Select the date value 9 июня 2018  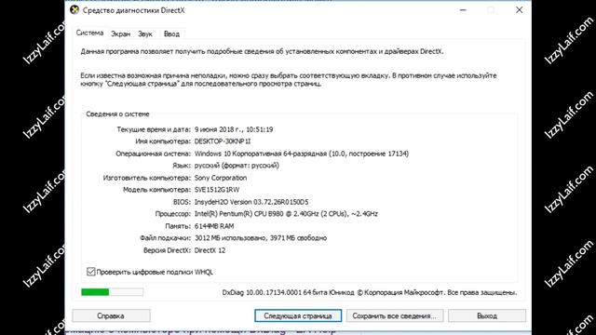[234, 129]
